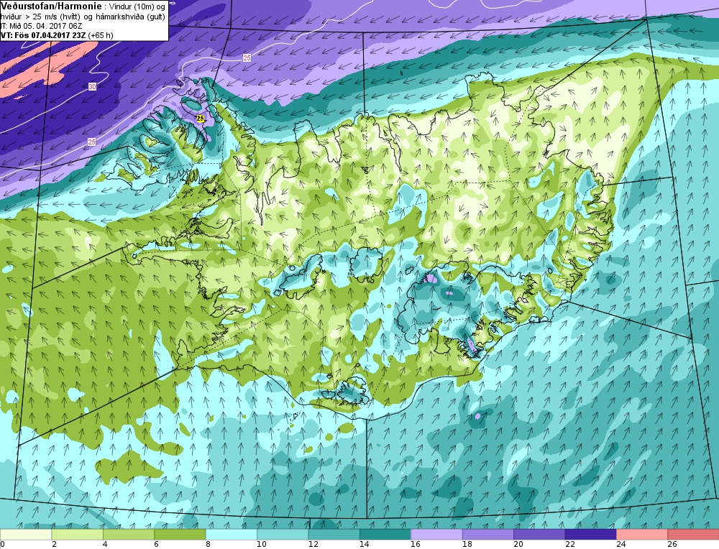The width and height of the screenshot is (719, 549).
Task: Click the legend scale value '4'
Action: [106, 545]
